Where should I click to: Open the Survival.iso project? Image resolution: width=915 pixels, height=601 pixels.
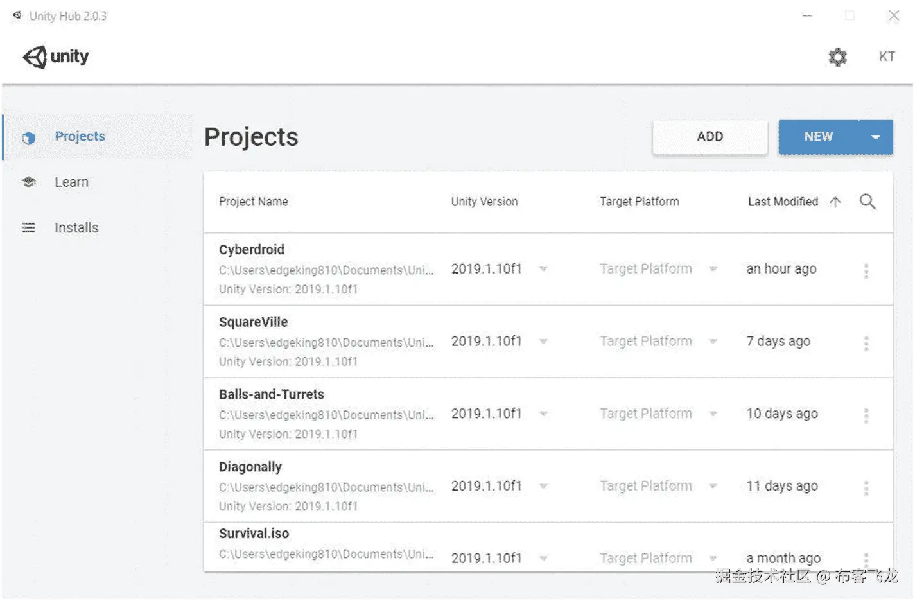point(254,534)
